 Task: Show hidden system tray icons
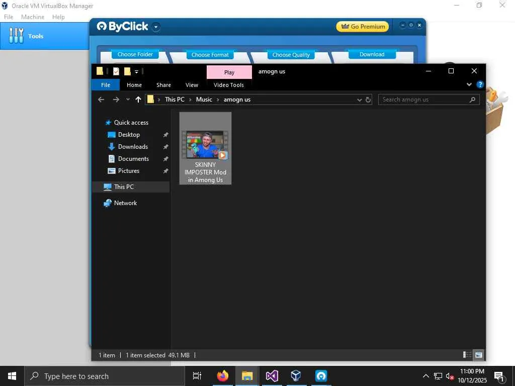425,376
